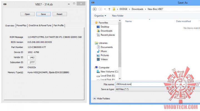This screenshot has width=200, height=111.
Task: Sort by the Name column header
Action: point(128,21)
